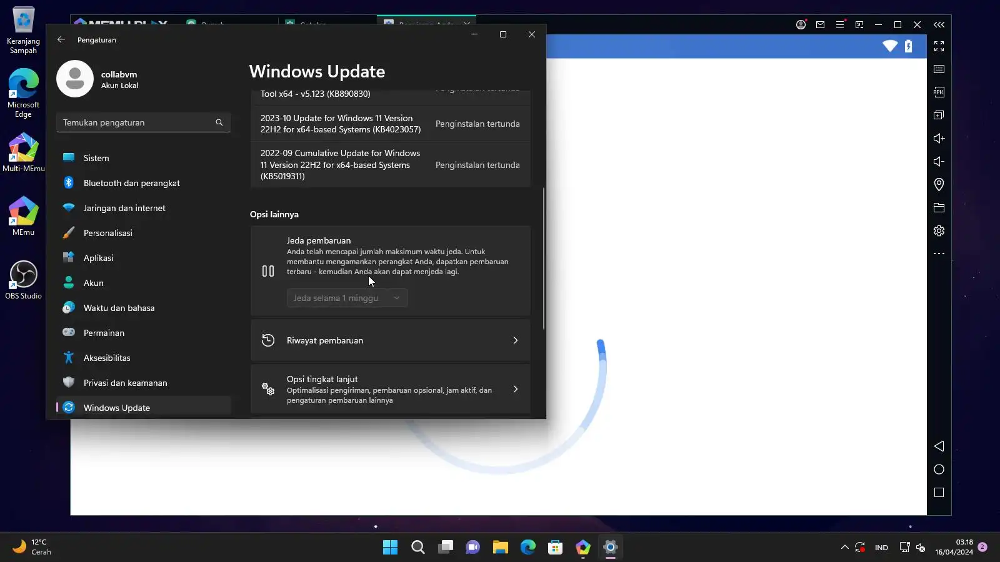Click the 2022-09 Cumulative Update KB5019311 entry
The width and height of the screenshot is (1000, 562).
coord(390,165)
